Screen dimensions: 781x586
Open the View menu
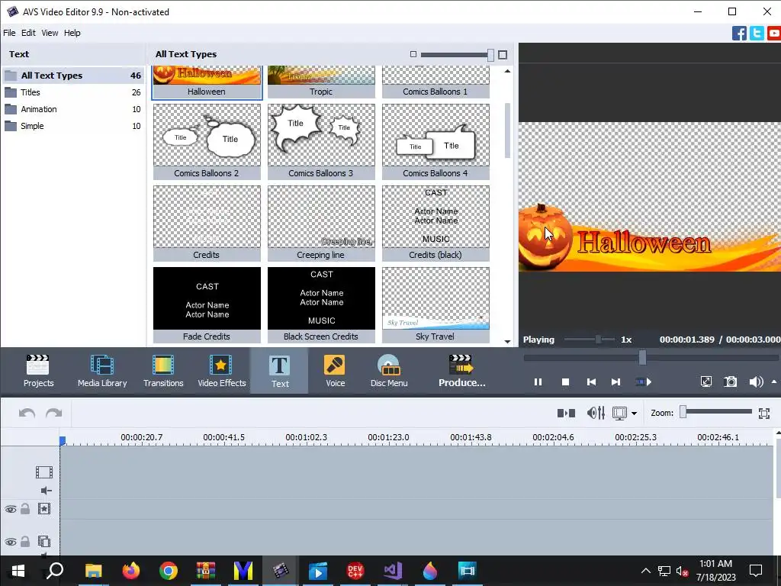pyautogui.click(x=50, y=33)
